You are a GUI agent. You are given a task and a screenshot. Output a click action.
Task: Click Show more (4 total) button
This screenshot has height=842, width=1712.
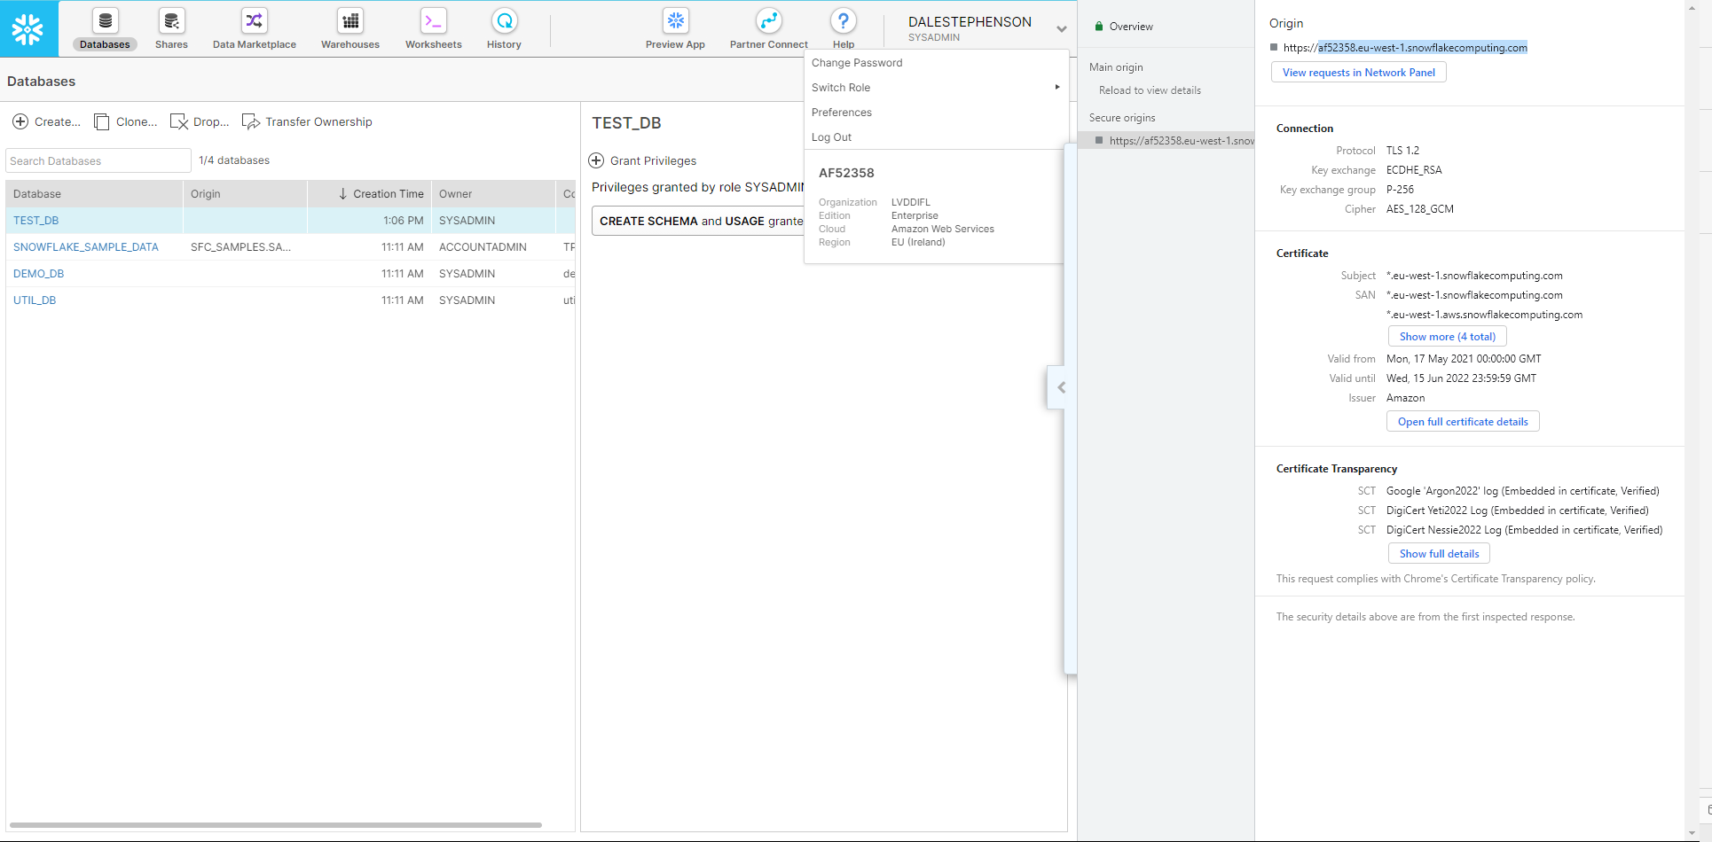1448,337
